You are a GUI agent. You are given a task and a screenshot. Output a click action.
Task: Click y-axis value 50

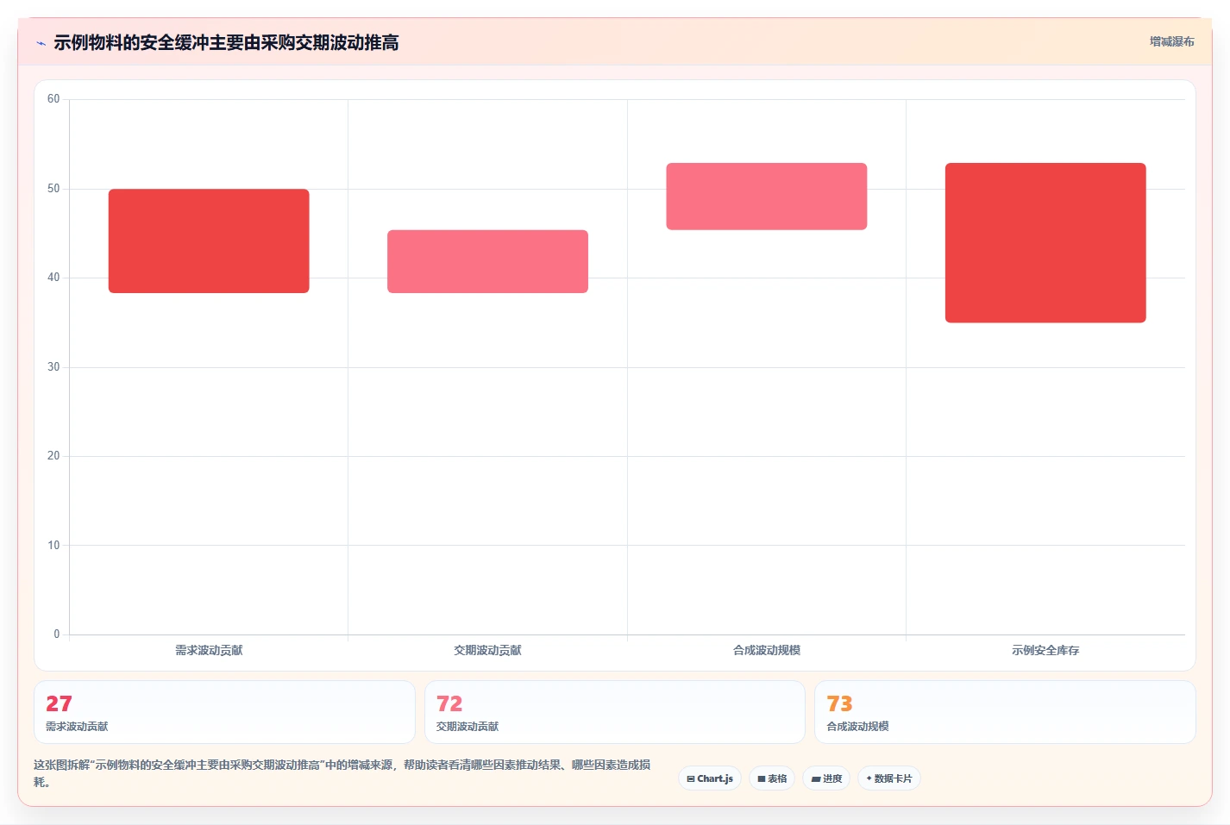53,189
